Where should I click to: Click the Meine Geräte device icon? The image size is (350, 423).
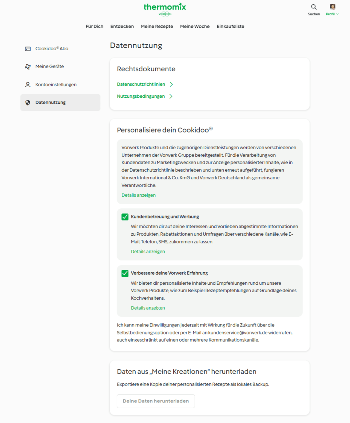[x=28, y=66]
